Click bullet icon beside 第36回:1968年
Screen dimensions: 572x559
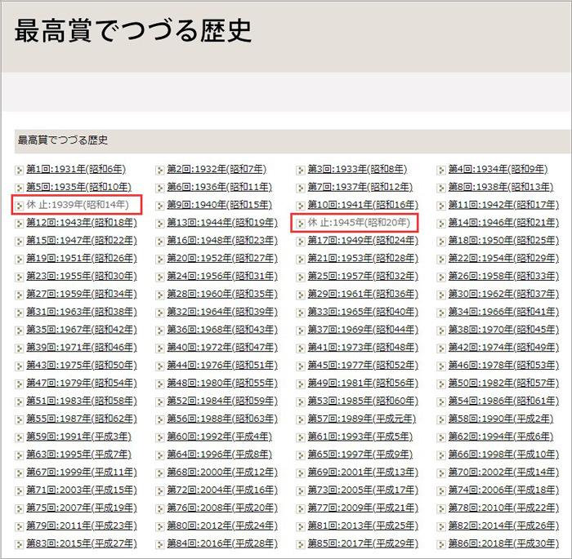pos(160,331)
